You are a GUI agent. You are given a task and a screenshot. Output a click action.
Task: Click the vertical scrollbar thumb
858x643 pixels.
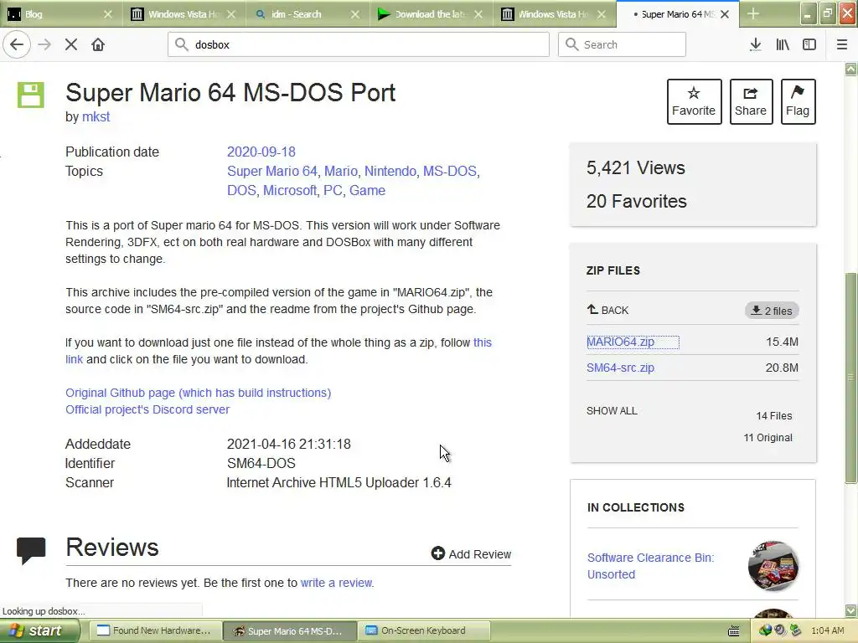(850, 378)
